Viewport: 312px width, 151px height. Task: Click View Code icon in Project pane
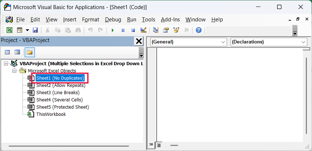pos(7,53)
